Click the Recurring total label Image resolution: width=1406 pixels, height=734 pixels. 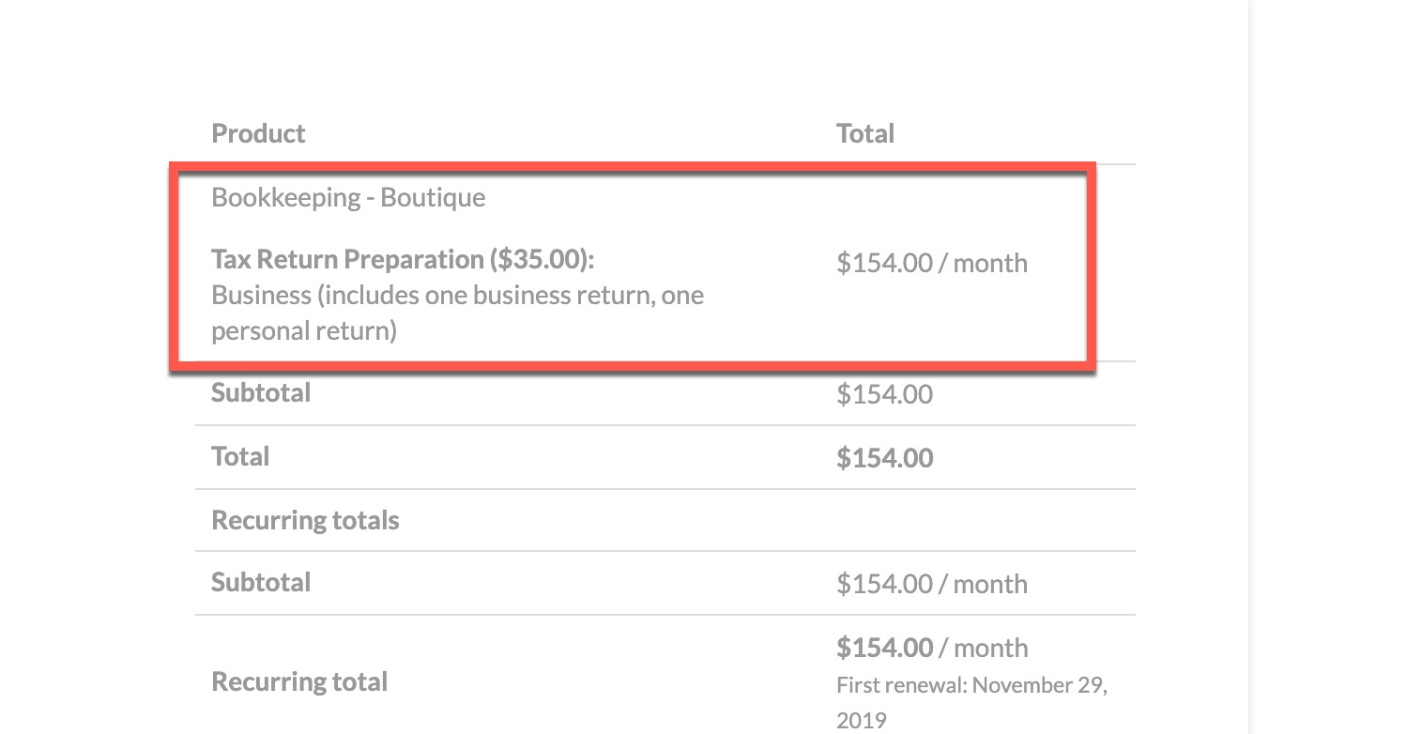[x=299, y=681]
